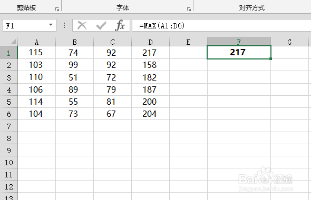The height and width of the screenshot is (200, 311).
Task: Open the Insert Function fx dialog
Action: coord(120,25)
